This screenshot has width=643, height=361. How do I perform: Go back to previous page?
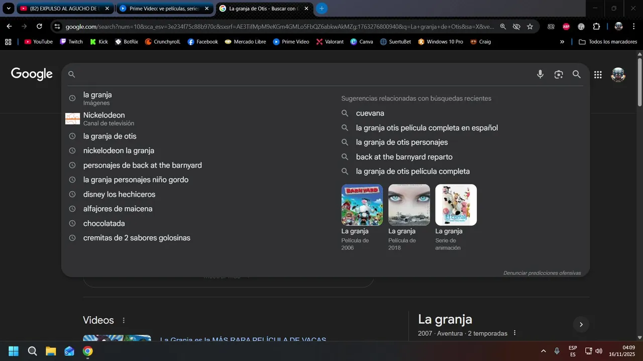[x=9, y=27]
